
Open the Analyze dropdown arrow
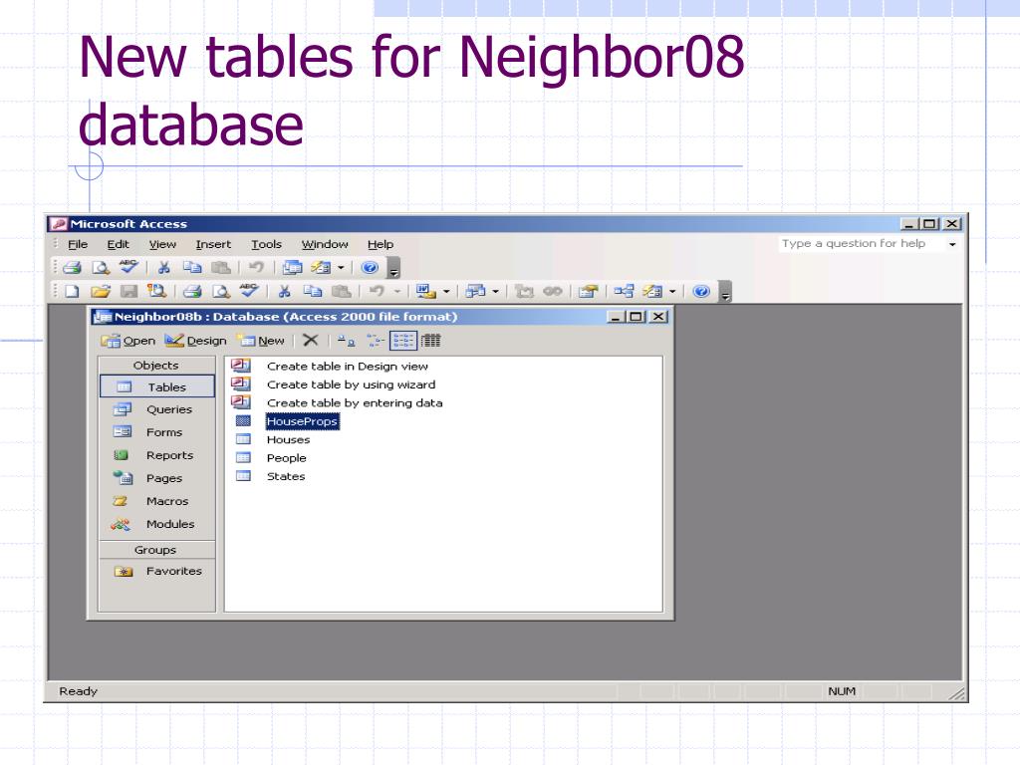tap(496, 292)
